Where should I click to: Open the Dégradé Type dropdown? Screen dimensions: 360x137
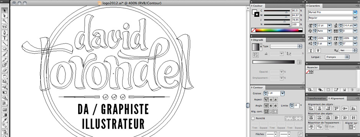click(x=286, y=46)
